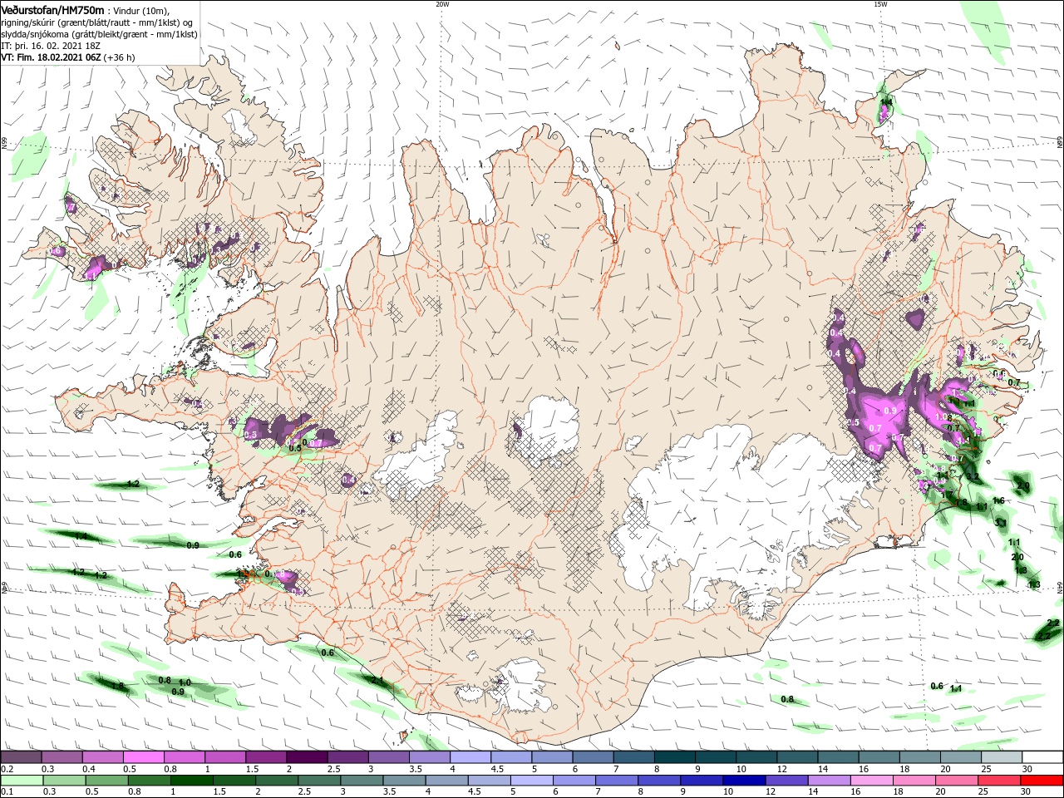
Task: Click the 2.1 rainfall value off the south coast
Action: pos(377,681)
